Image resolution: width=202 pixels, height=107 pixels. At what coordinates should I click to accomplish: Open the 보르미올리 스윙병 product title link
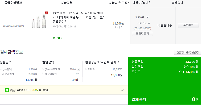pyautogui.click(x=79, y=17)
